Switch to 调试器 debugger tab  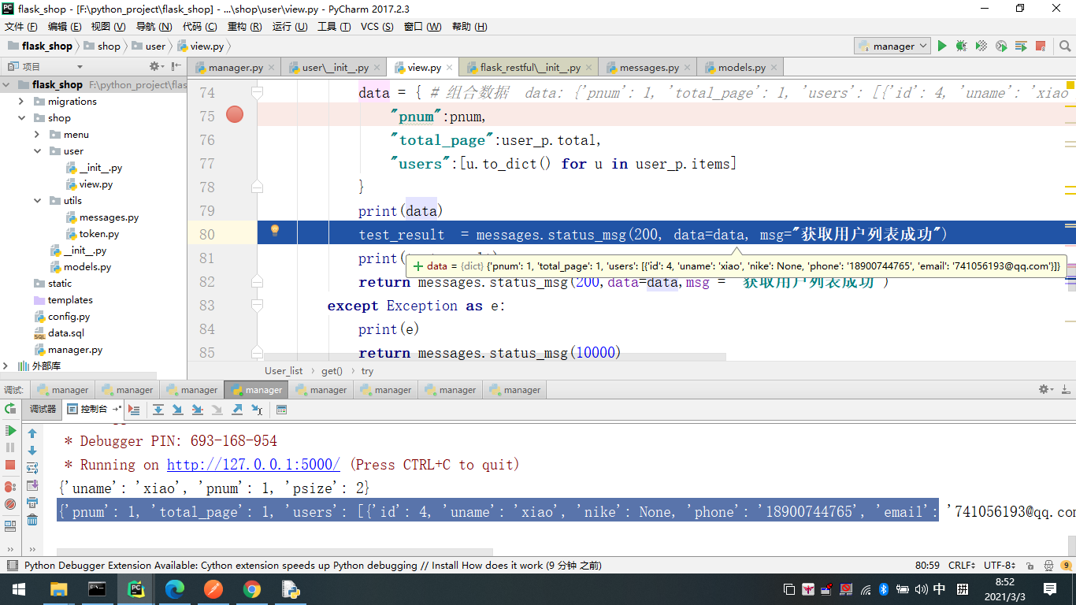click(x=43, y=410)
